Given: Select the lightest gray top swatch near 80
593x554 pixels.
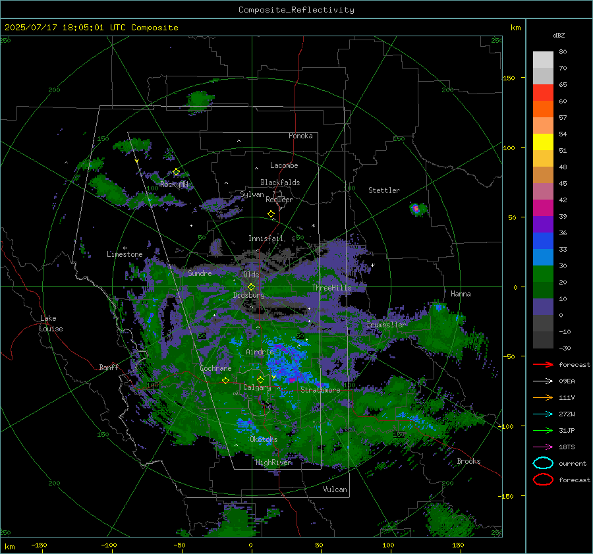Looking at the screenshot, I should click(x=543, y=59).
